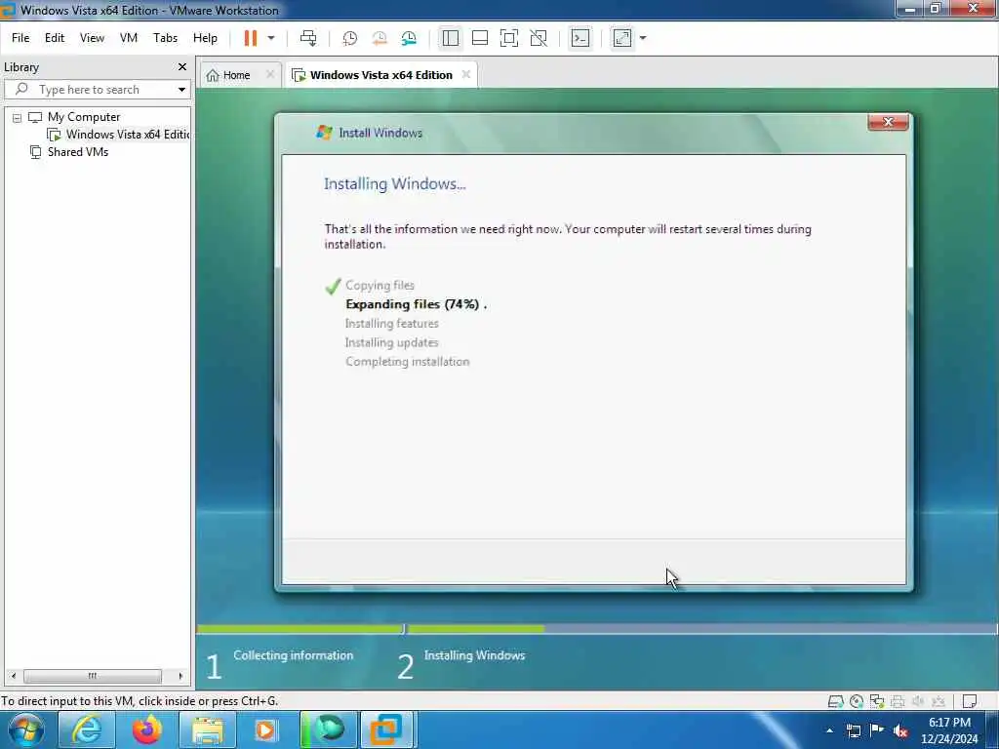This screenshot has height=749, width=999.
Task: Show hidden system tray icons
Action: point(829,730)
